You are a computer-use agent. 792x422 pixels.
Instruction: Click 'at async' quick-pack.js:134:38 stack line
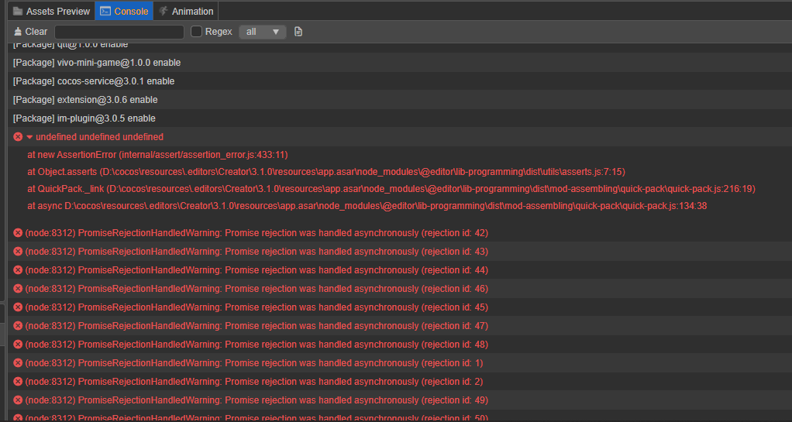click(x=367, y=206)
